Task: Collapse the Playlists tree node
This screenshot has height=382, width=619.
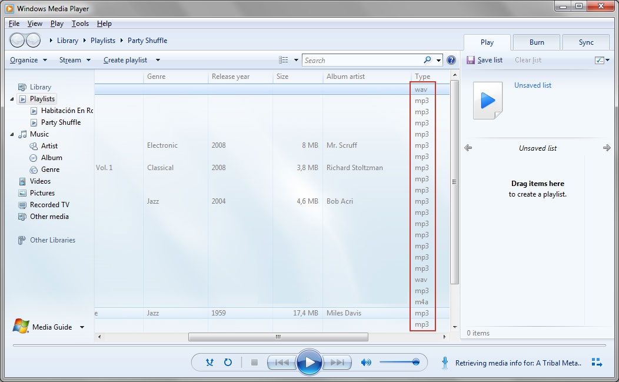Action: pos(12,99)
